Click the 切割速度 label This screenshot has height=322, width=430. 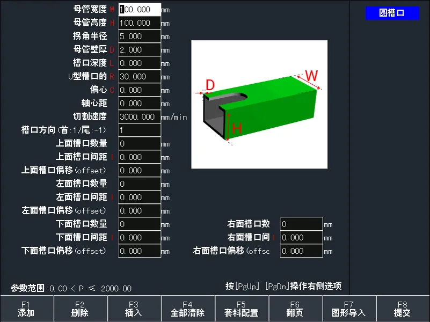coord(90,116)
